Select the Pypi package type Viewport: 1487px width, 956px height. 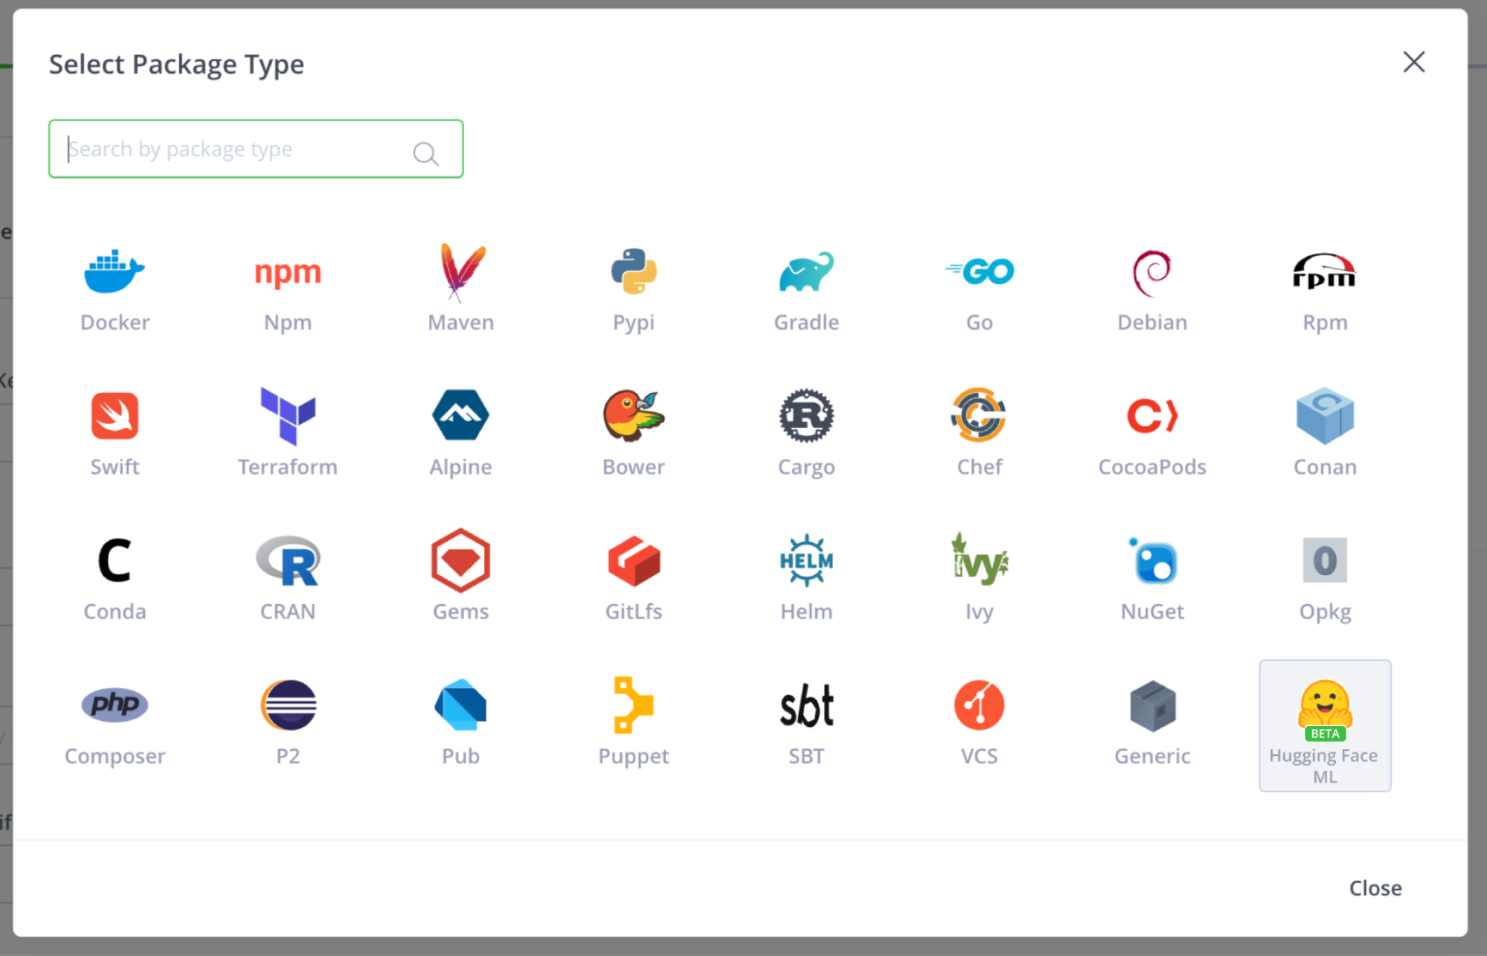click(633, 290)
